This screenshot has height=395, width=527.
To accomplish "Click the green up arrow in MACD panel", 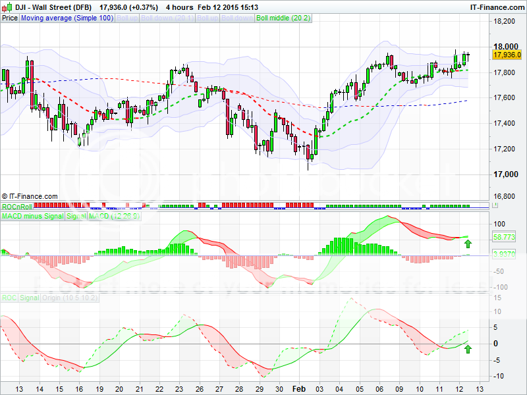I will (x=468, y=245).
